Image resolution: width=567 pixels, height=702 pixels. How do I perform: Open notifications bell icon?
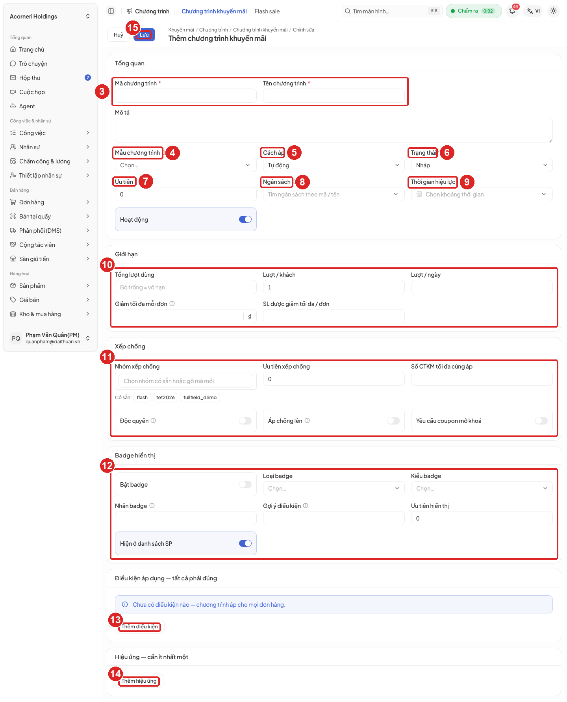(x=512, y=11)
